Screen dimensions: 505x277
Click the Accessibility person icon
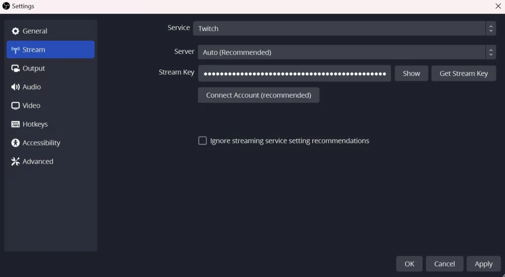pyautogui.click(x=15, y=143)
